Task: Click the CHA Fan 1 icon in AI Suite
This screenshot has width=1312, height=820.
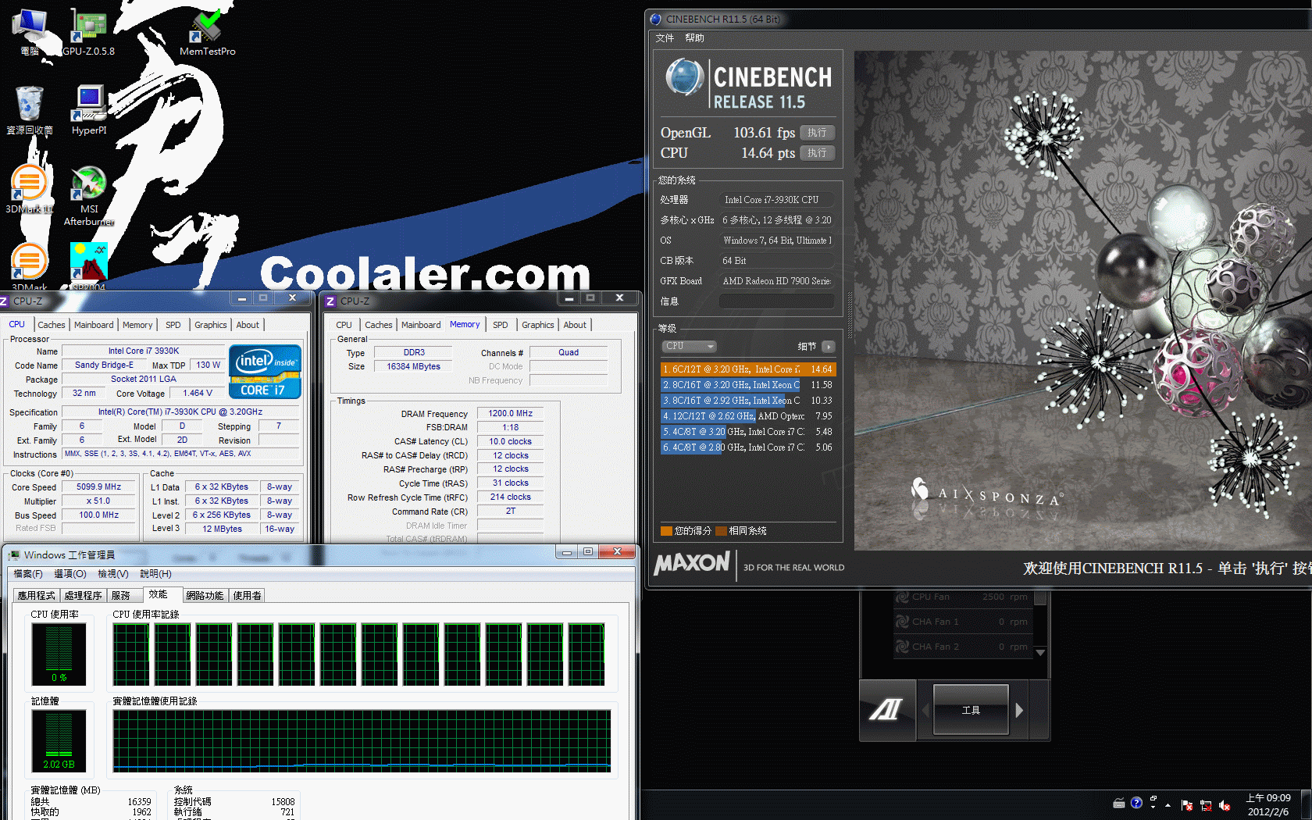Action: (902, 622)
